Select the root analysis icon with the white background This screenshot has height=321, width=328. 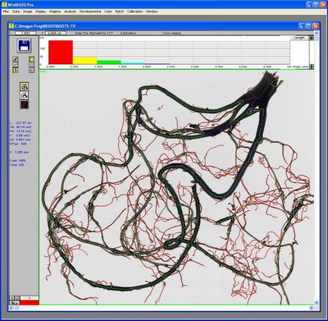(x=25, y=95)
